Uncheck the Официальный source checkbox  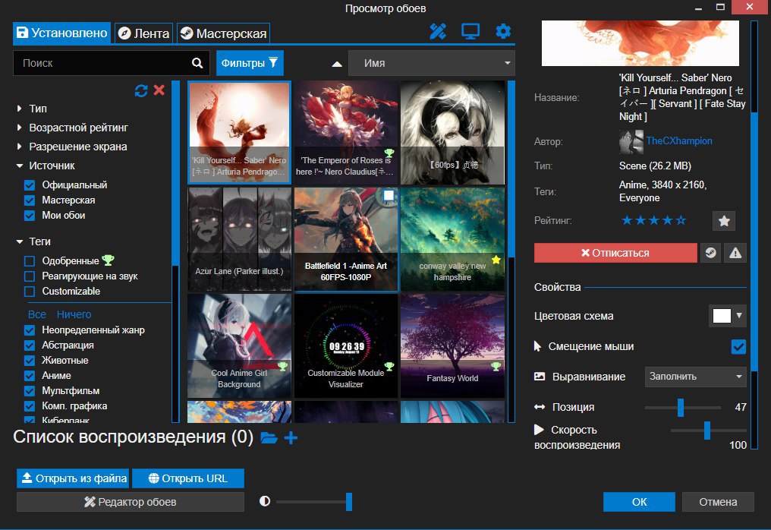(x=30, y=185)
